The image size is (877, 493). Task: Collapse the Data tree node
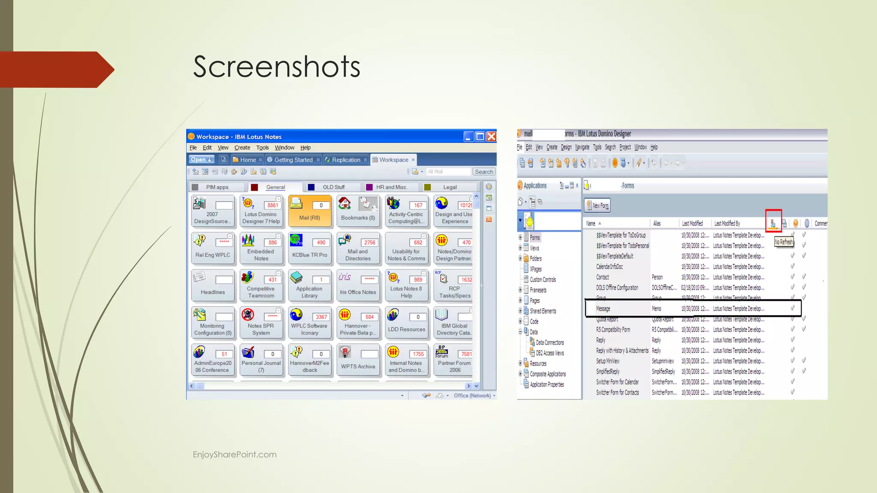coord(520,332)
